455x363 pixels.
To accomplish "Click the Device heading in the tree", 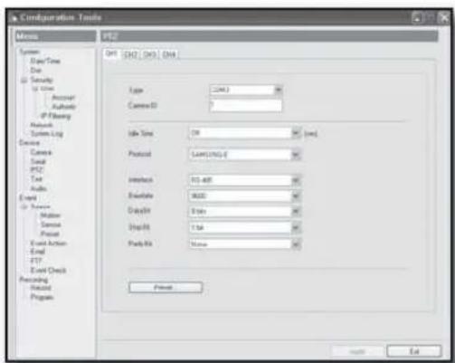I will (30, 143).
